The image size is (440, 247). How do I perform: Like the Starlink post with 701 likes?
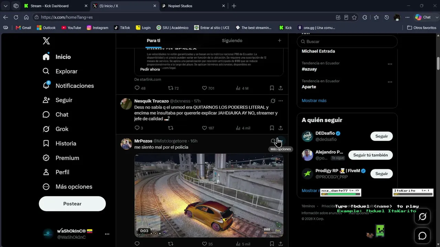[208, 88]
